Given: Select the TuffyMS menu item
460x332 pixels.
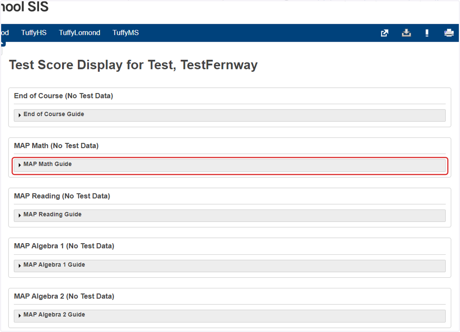Looking at the screenshot, I should [x=126, y=33].
